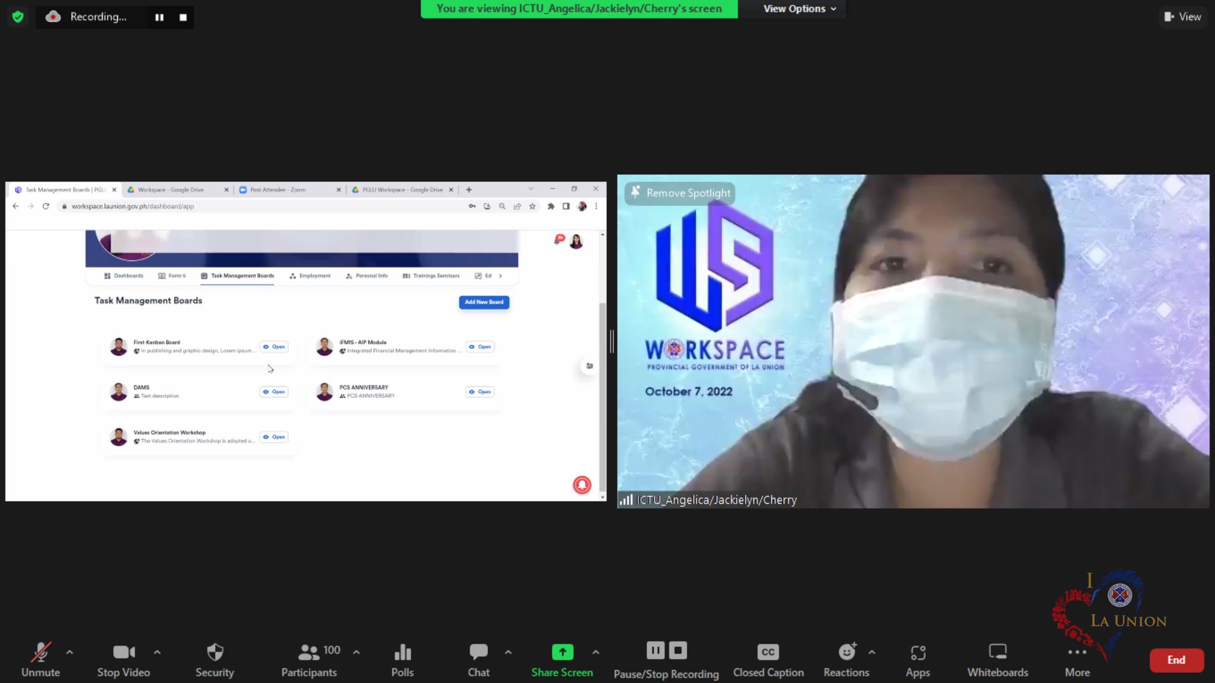The width and height of the screenshot is (1215, 683).
Task: Open the Personal Info tab
Action: [367, 276]
